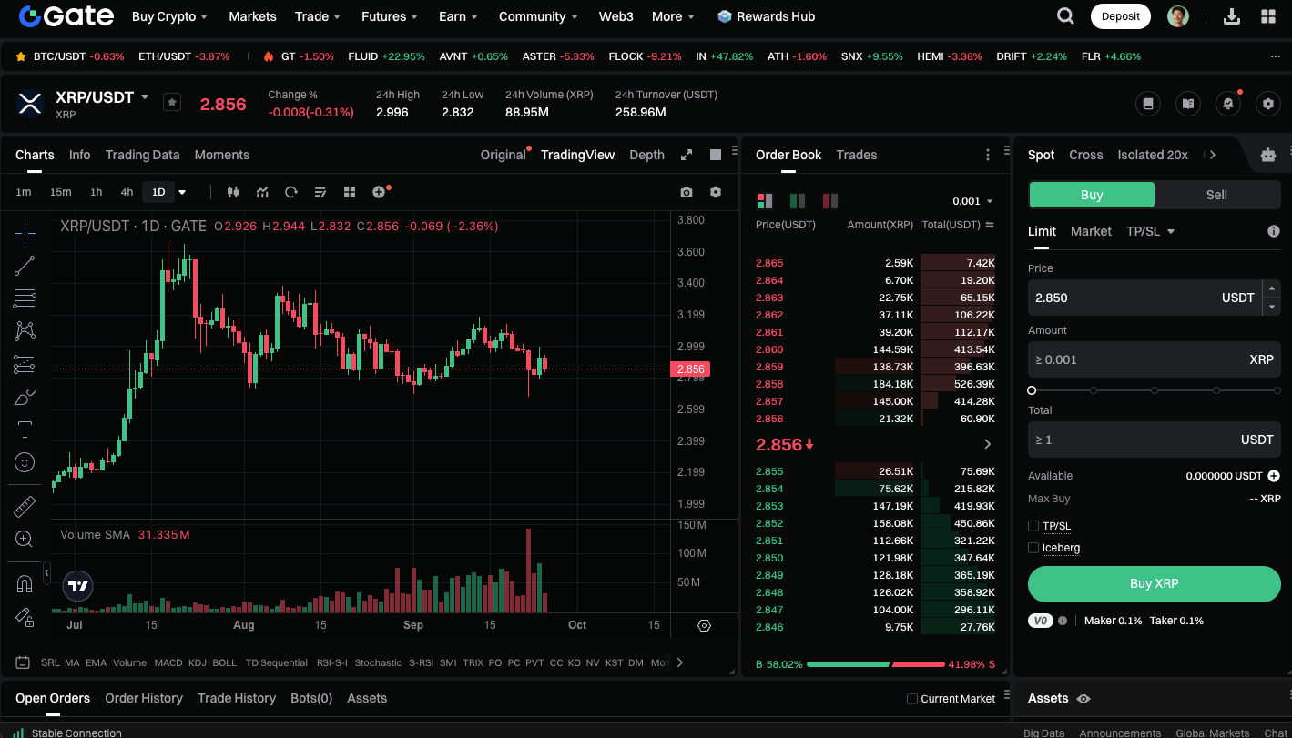Open the search magnifier in header
This screenshot has height=738, width=1292.
pyautogui.click(x=1065, y=16)
